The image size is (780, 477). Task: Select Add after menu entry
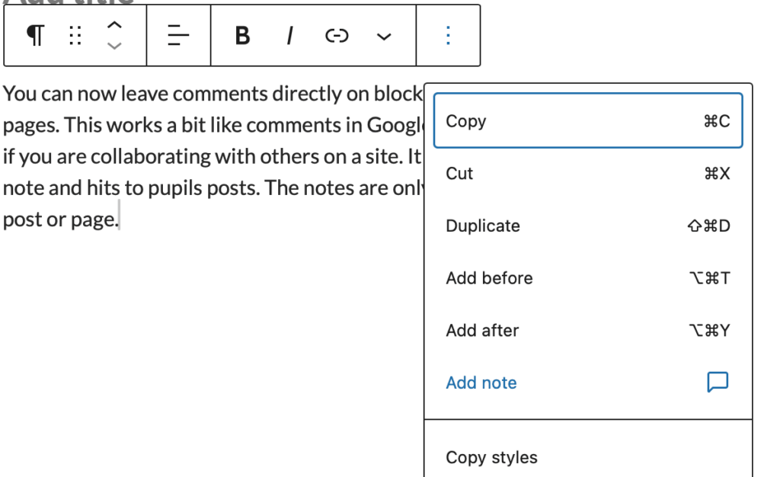588,330
